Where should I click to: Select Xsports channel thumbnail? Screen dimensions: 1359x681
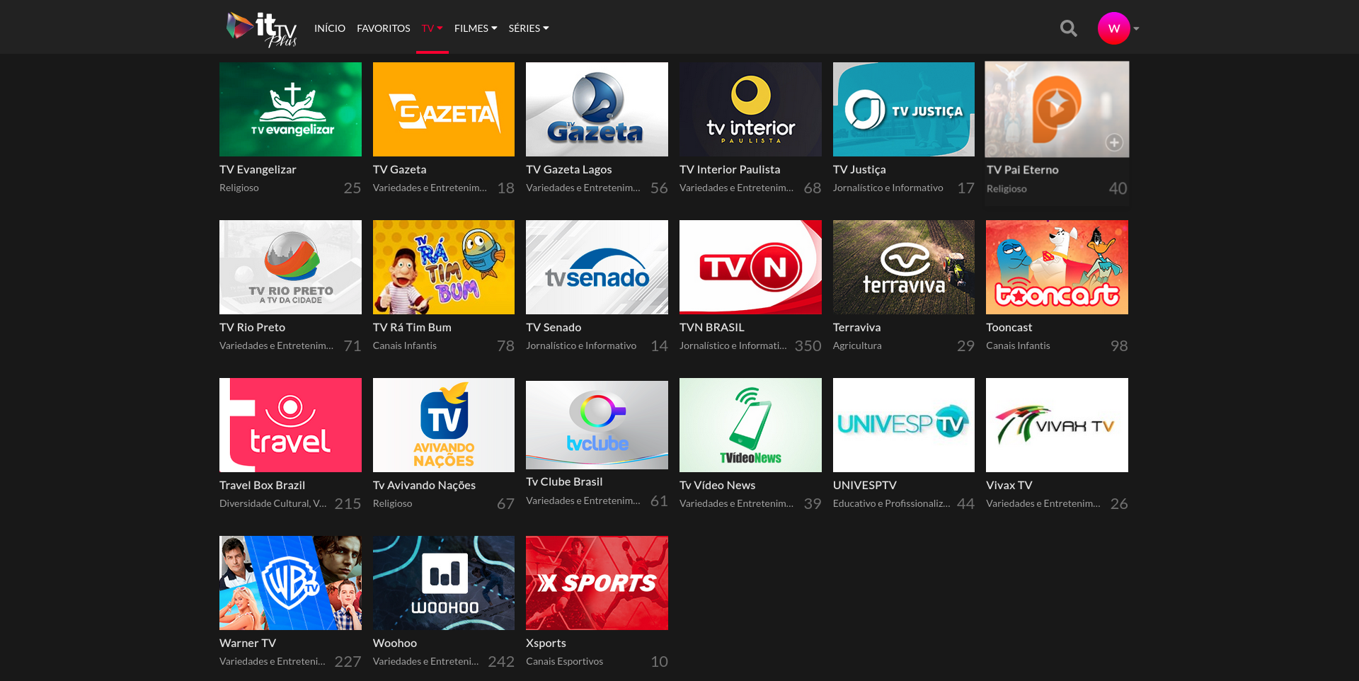coord(597,583)
